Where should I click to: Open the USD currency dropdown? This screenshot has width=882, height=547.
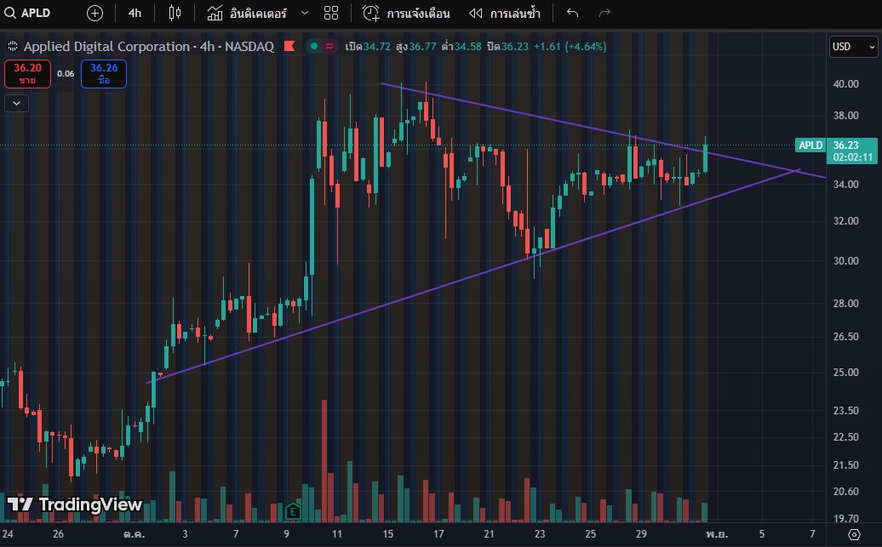point(853,47)
